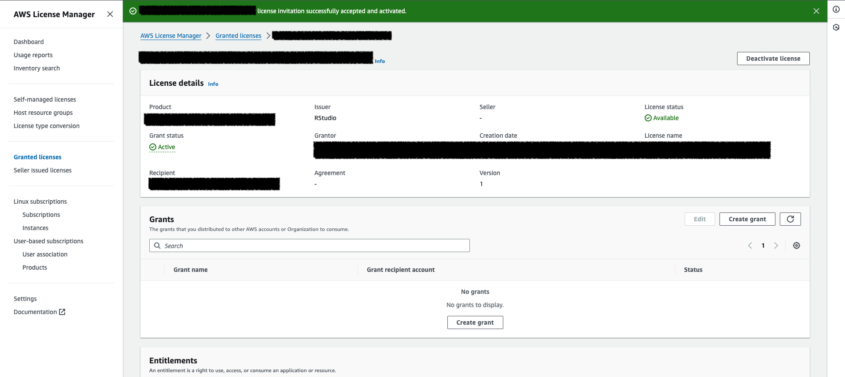Select Granted licenses in sidebar
Screen dimensions: 845x377
click(37, 157)
